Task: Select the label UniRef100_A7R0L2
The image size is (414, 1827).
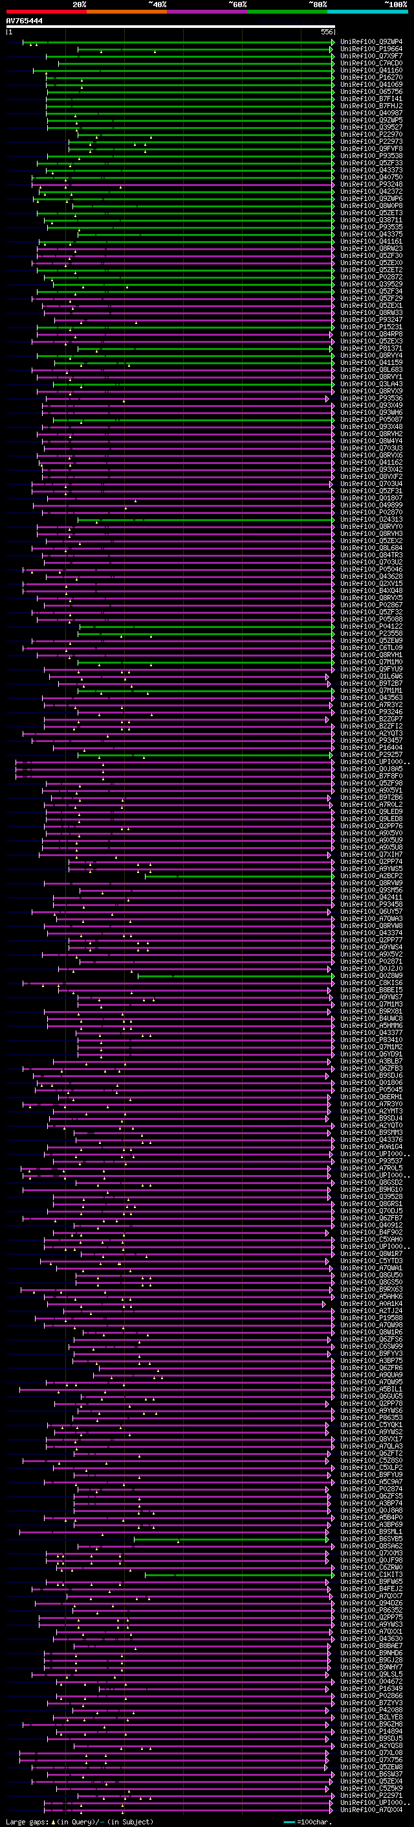Action: click(x=371, y=804)
